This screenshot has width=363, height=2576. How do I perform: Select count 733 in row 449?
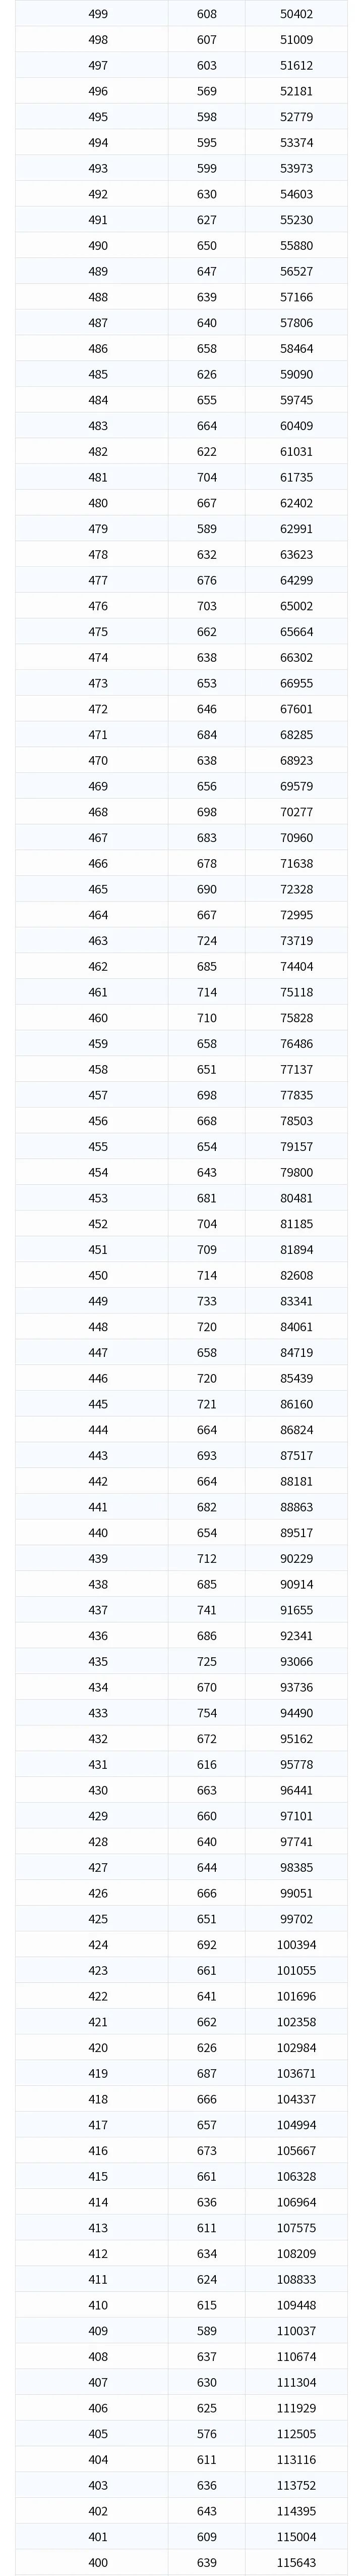[x=206, y=1301]
